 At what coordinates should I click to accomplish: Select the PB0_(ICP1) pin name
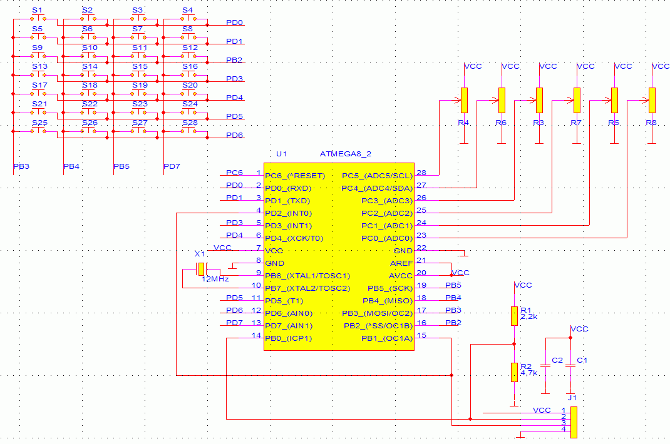(289, 338)
